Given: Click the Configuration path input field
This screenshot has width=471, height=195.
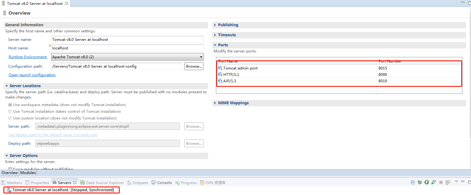Looking at the screenshot, I should [x=117, y=66].
